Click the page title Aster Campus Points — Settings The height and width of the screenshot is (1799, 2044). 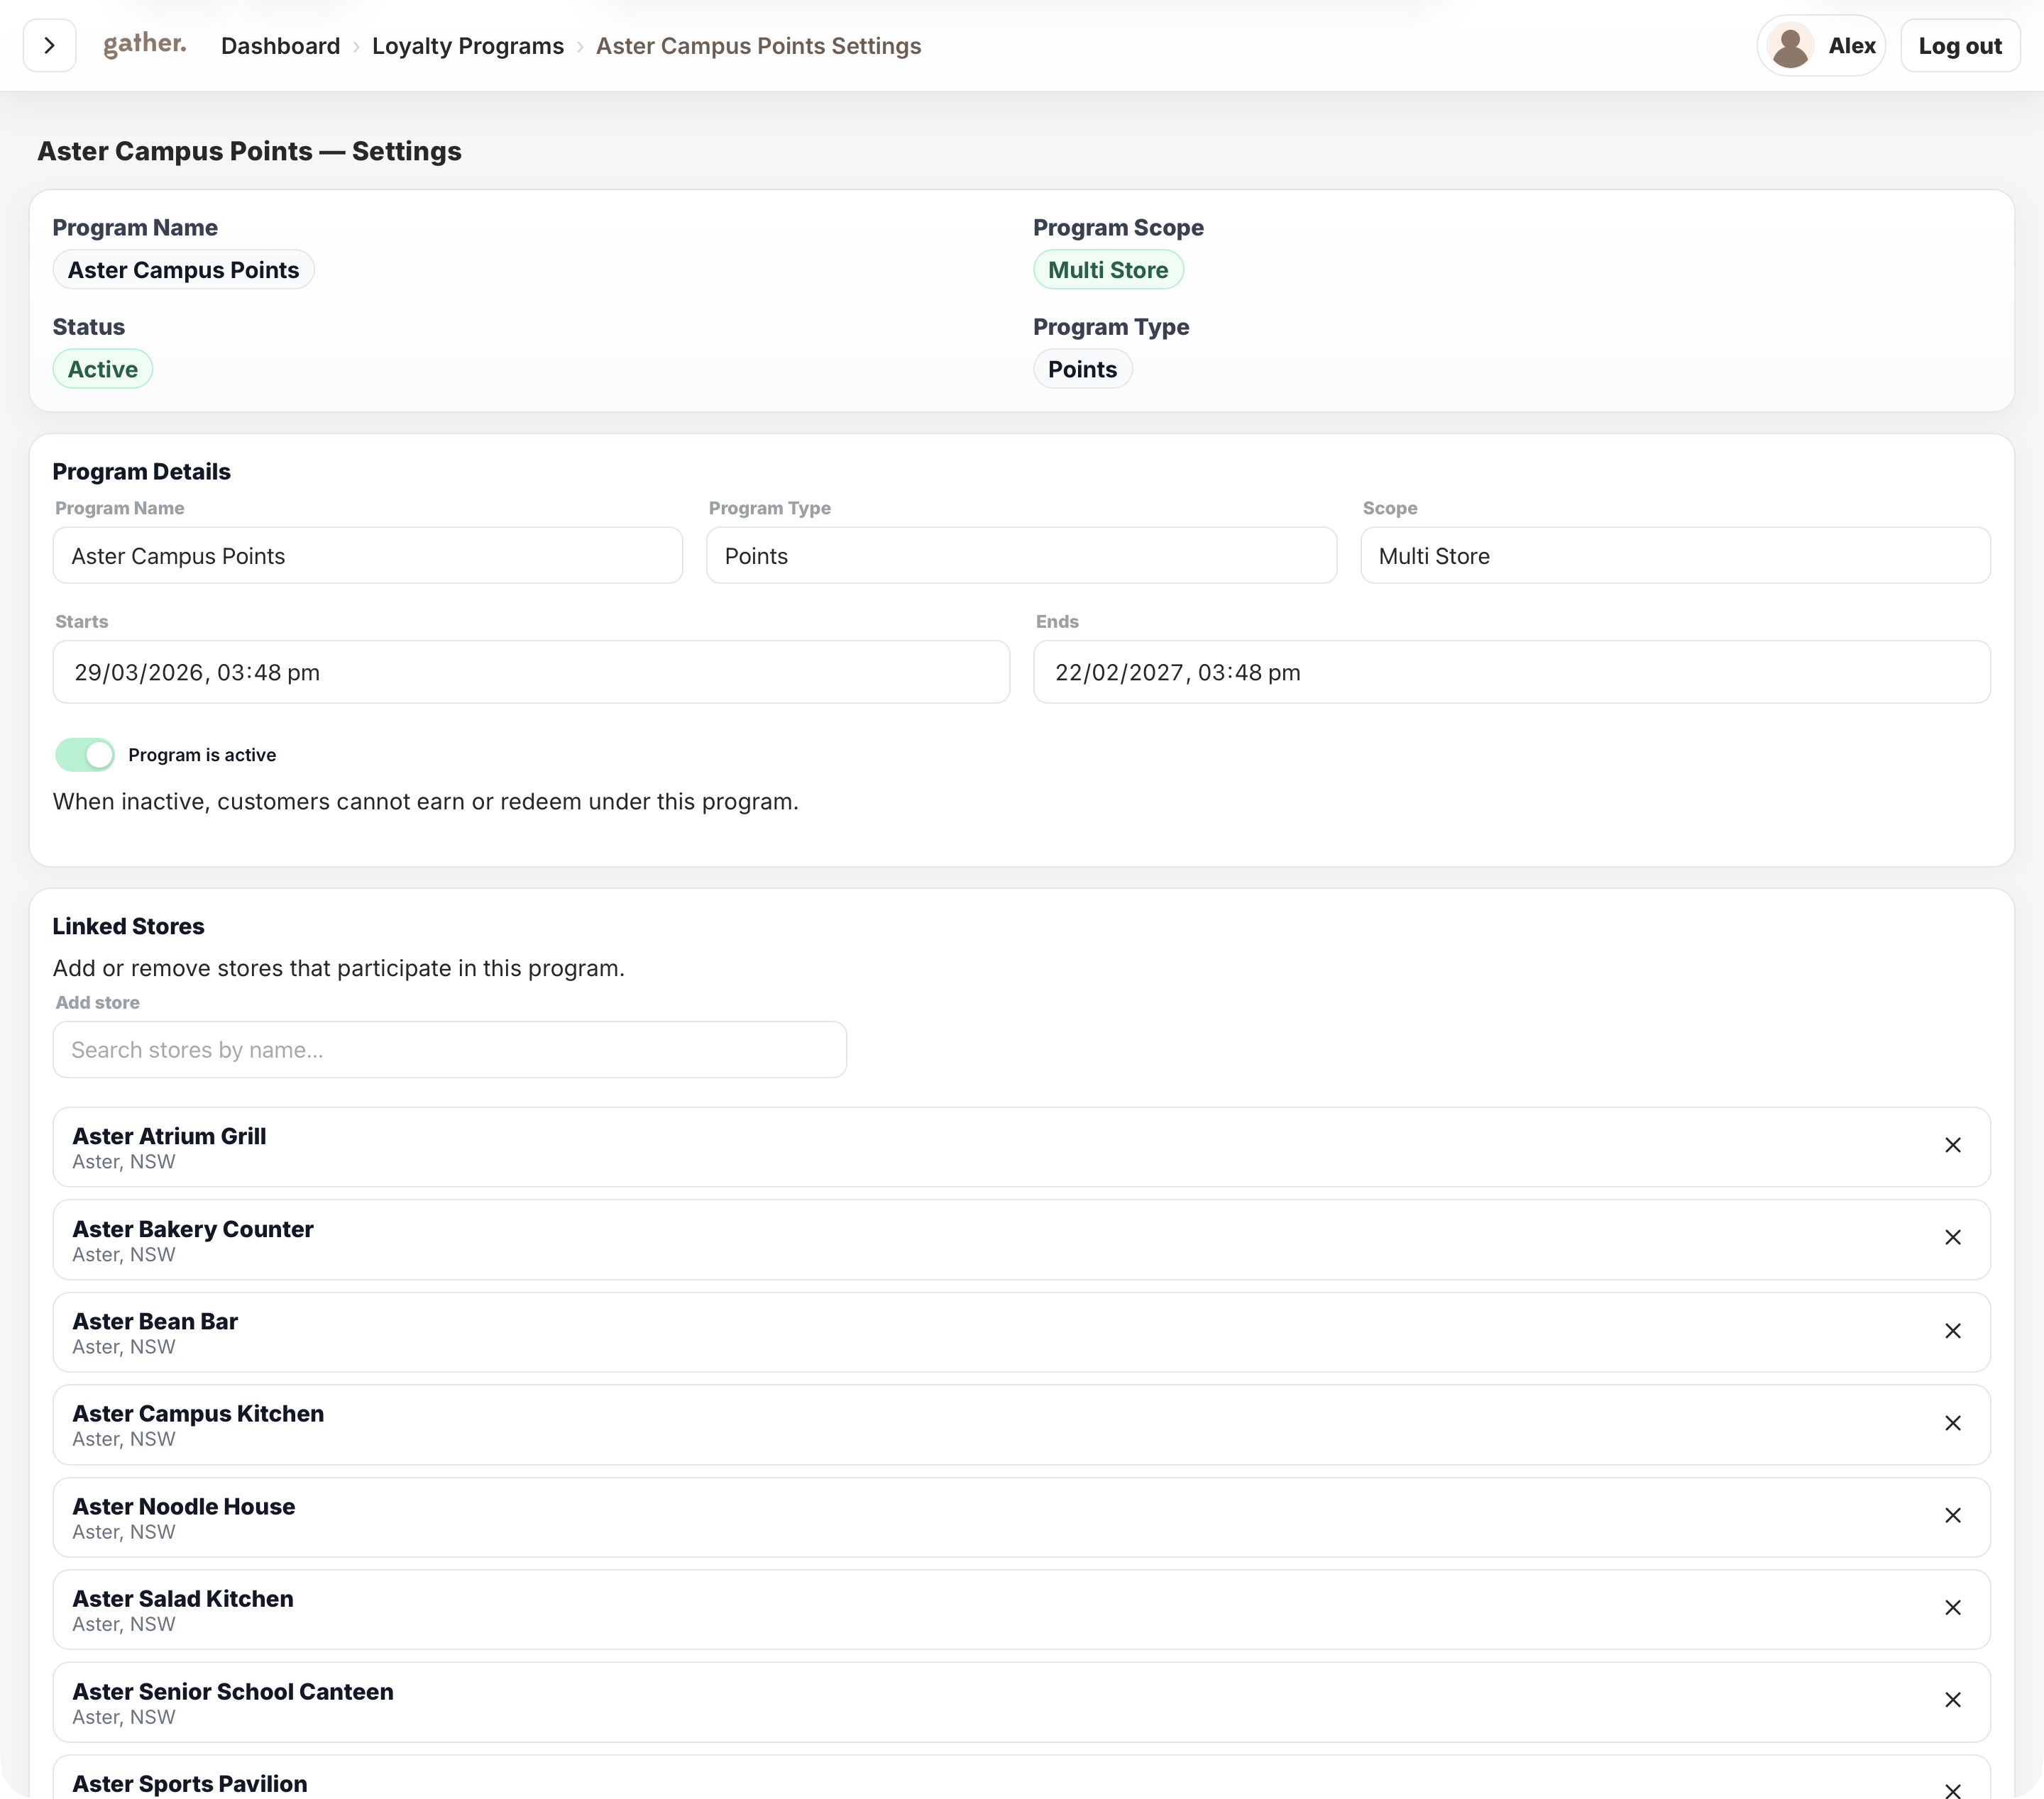249,151
